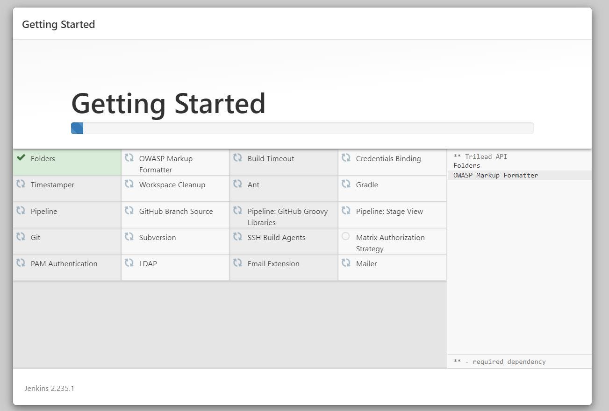Click the spinner icon beside Credentials Binding
The height and width of the screenshot is (411, 609).
coord(346,158)
